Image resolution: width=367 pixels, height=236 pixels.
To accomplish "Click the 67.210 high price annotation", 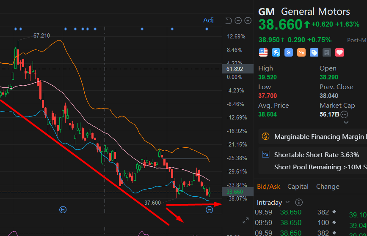I will click(41, 36).
